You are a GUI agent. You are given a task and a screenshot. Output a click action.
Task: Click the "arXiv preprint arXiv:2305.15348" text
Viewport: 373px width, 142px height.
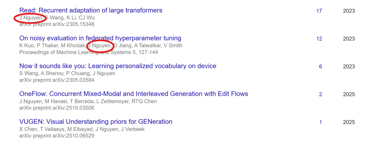57,24
